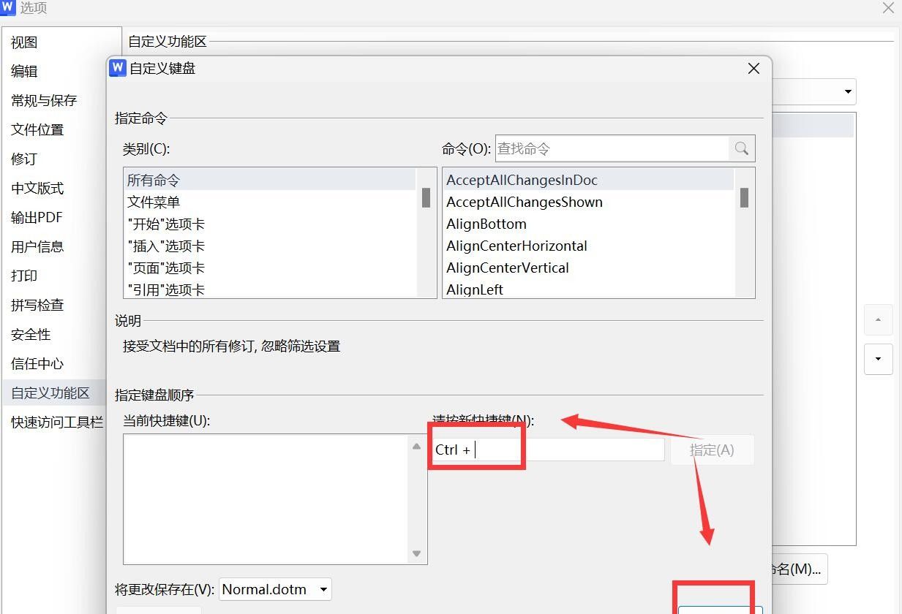This screenshot has width=902, height=614.
Task: Select the AcceptAllChangesShown command
Action: coord(524,202)
